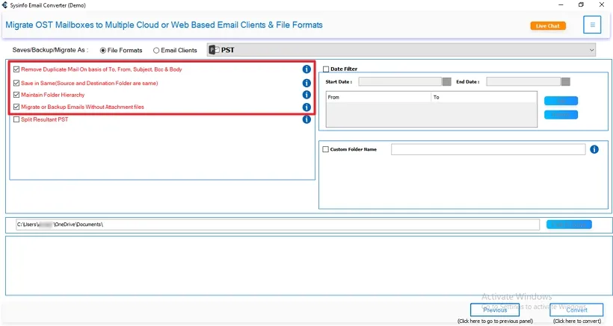
Task: Uncheck Save in Same folder option
Action: coord(16,83)
